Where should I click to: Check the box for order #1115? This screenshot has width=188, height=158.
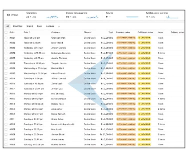6,99
